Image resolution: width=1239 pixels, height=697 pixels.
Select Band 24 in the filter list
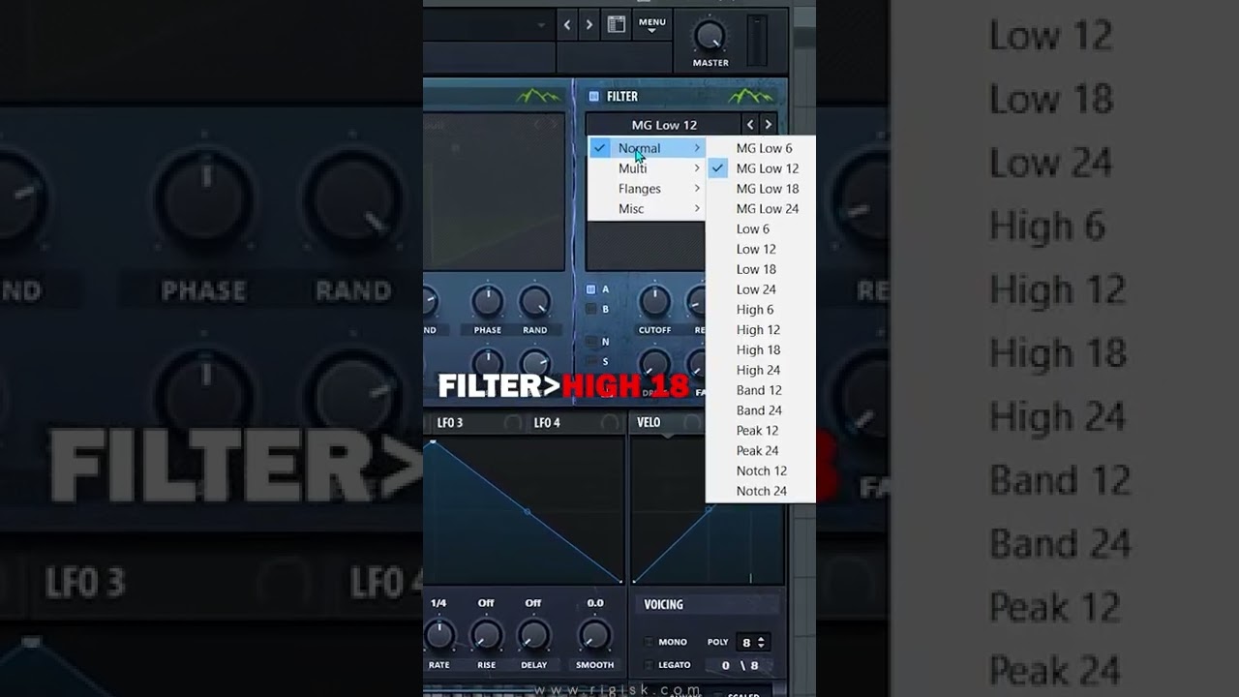click(x=761, y=410)
